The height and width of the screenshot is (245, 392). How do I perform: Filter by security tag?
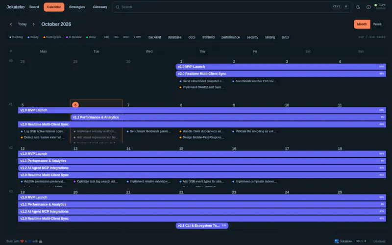click(252, 37)
